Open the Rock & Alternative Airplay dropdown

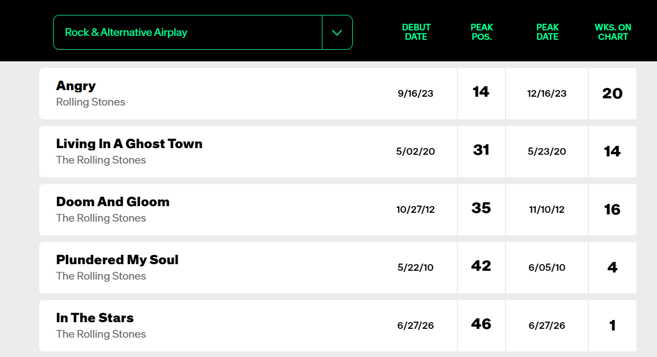click(203, 32)
